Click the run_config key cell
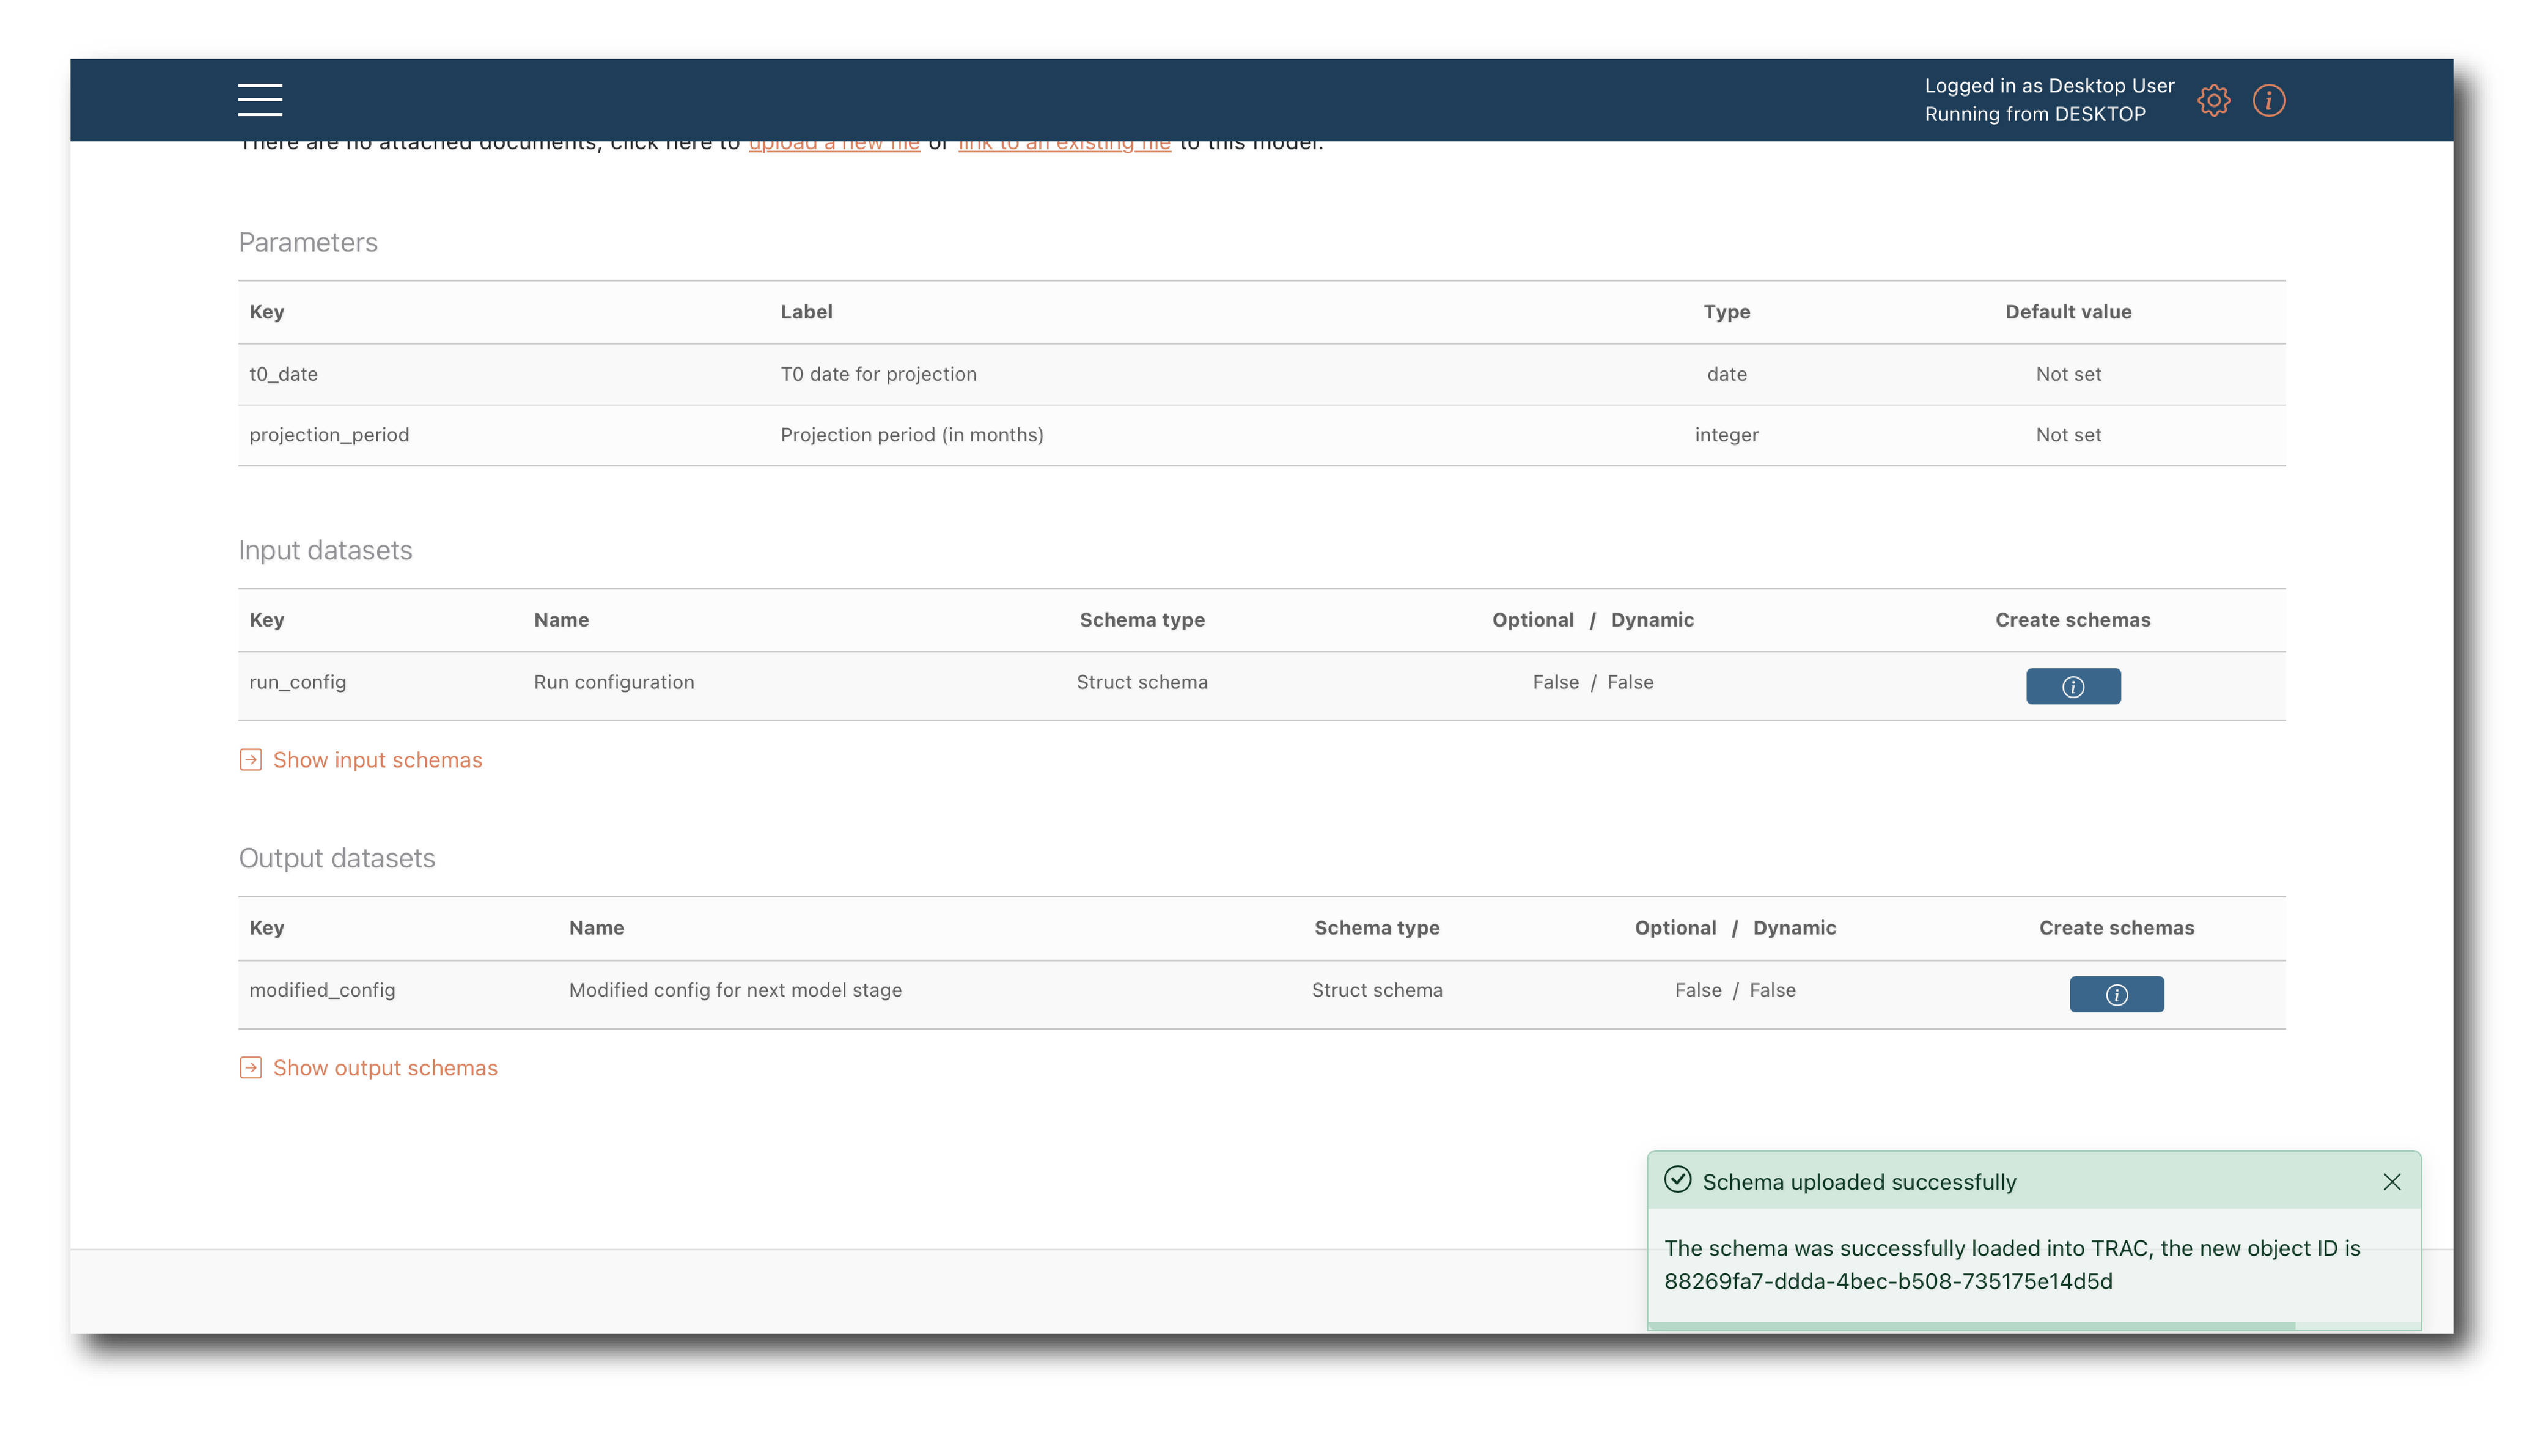Image resolution: width=2544 pixels, height=1456 pixels. click(x=297, y=682)
